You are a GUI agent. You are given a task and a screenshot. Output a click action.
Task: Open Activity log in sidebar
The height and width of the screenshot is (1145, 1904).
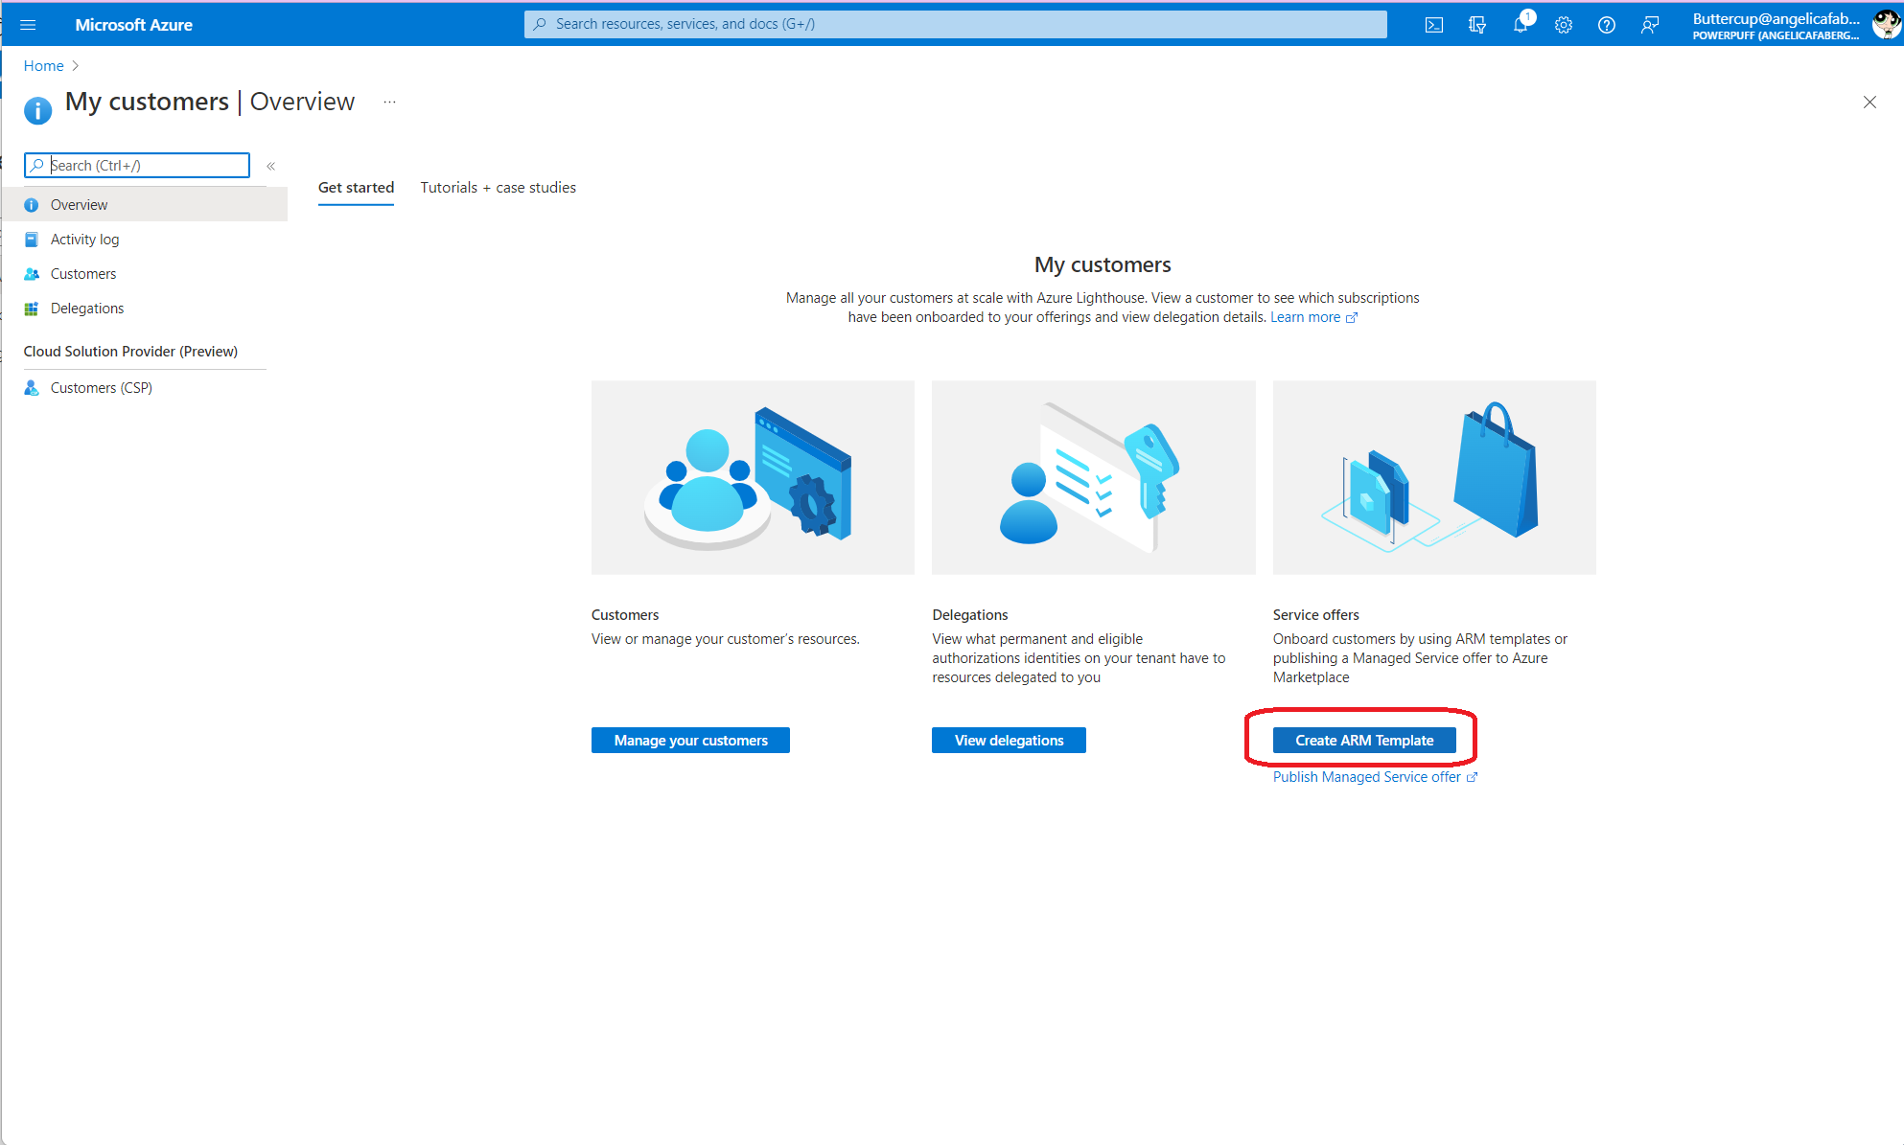tap(84, 240)
